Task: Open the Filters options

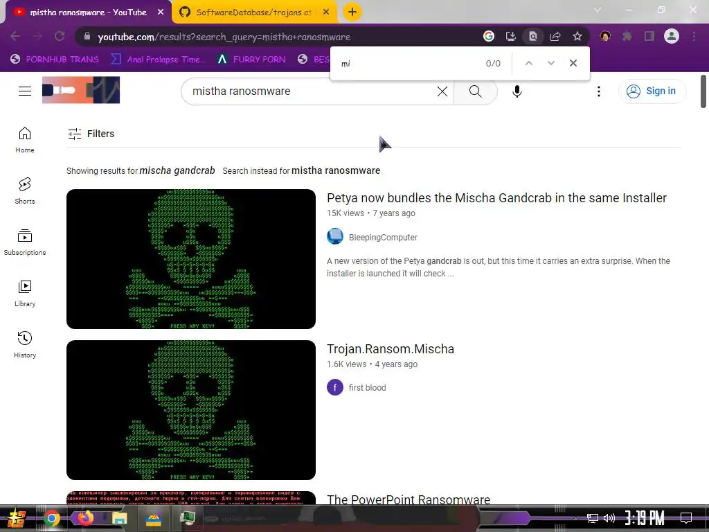Action: (91, 134)
